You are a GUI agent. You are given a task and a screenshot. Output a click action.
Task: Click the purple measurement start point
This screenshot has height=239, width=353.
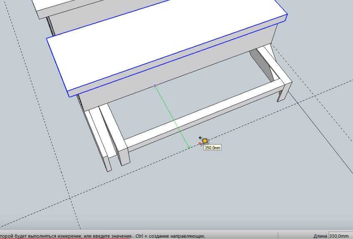pos(155,85)
